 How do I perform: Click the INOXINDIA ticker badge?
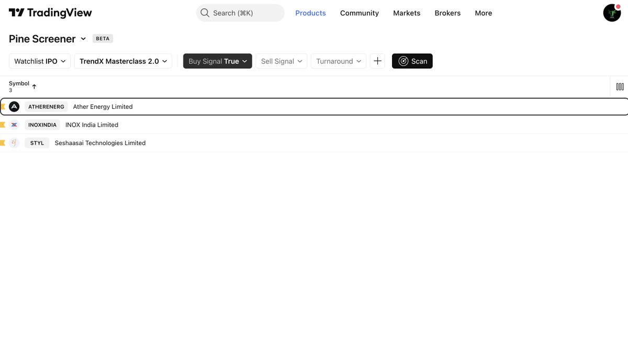tap(42, 125)
